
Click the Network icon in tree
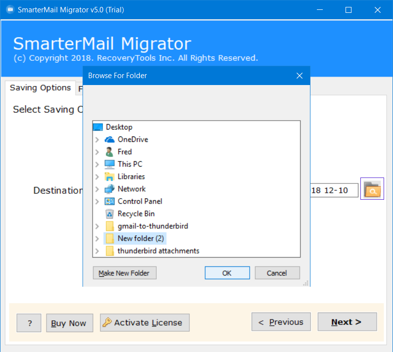(x=110, y=189)
